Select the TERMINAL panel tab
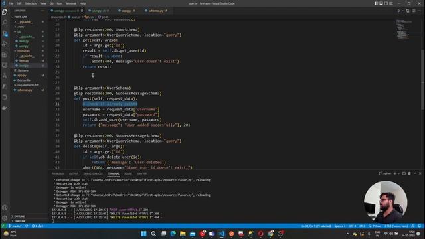425x239 pixels. pos(114,173)
